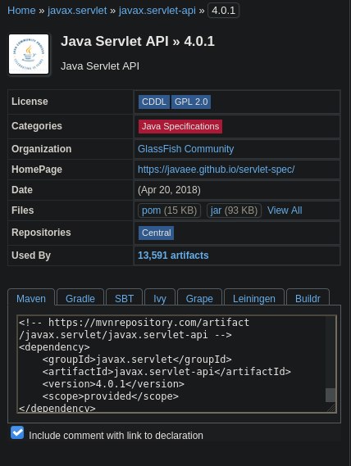This screenshot has width=351, height=466.
Task: Download the jar (93 KB) file
Action: (x=234, y=210)
